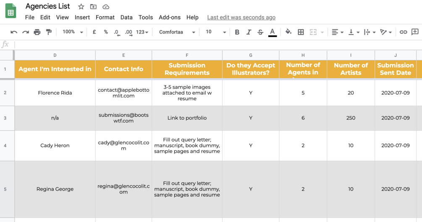
Task: Format as currency with pound icon
Action: (x=94, y=32)
